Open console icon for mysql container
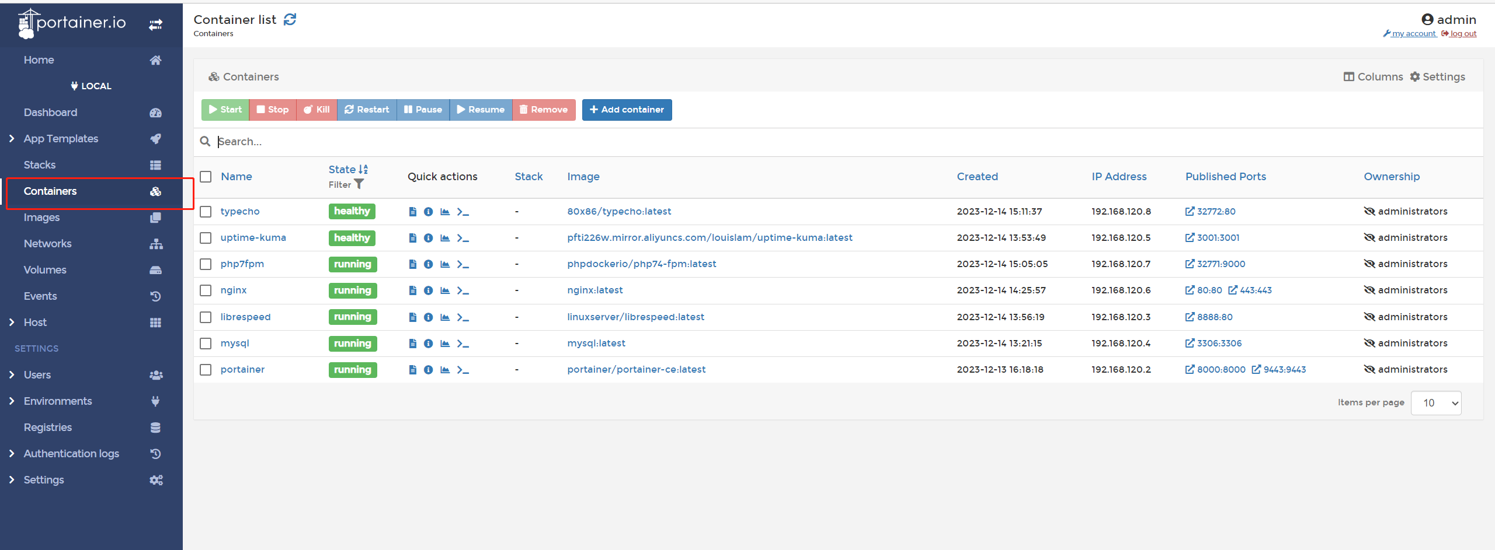The width and height of the screenshot is (1495, 550). (463, 344)
